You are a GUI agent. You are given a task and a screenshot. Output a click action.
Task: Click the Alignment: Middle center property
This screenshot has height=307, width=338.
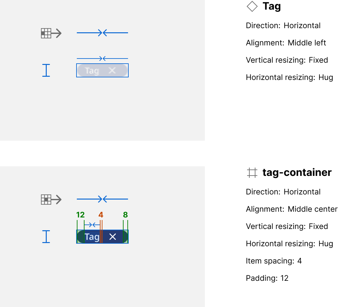[x=291, y=209]
